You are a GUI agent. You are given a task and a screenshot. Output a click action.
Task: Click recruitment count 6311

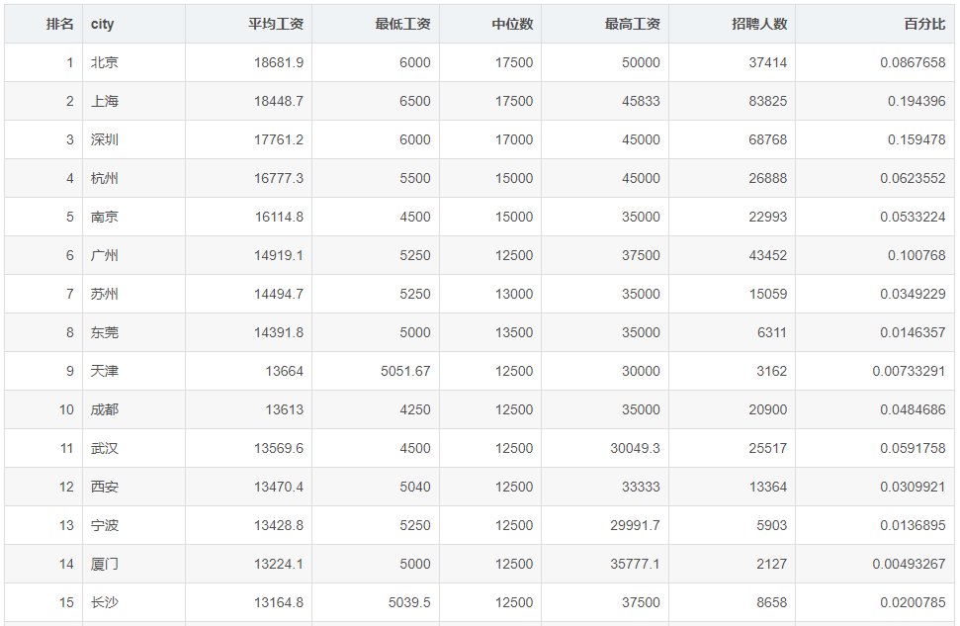(x=771, y=332)
